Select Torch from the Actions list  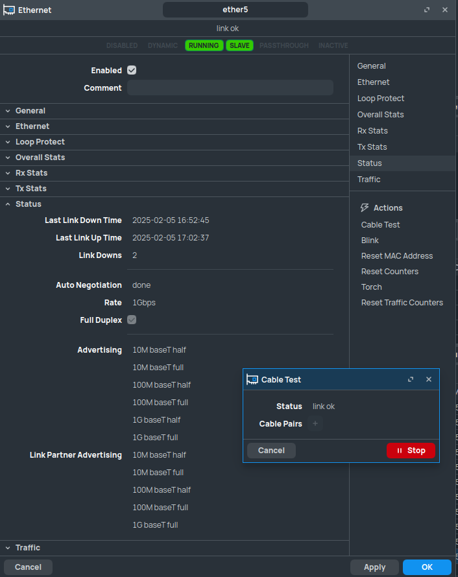[x=372, y=287]
